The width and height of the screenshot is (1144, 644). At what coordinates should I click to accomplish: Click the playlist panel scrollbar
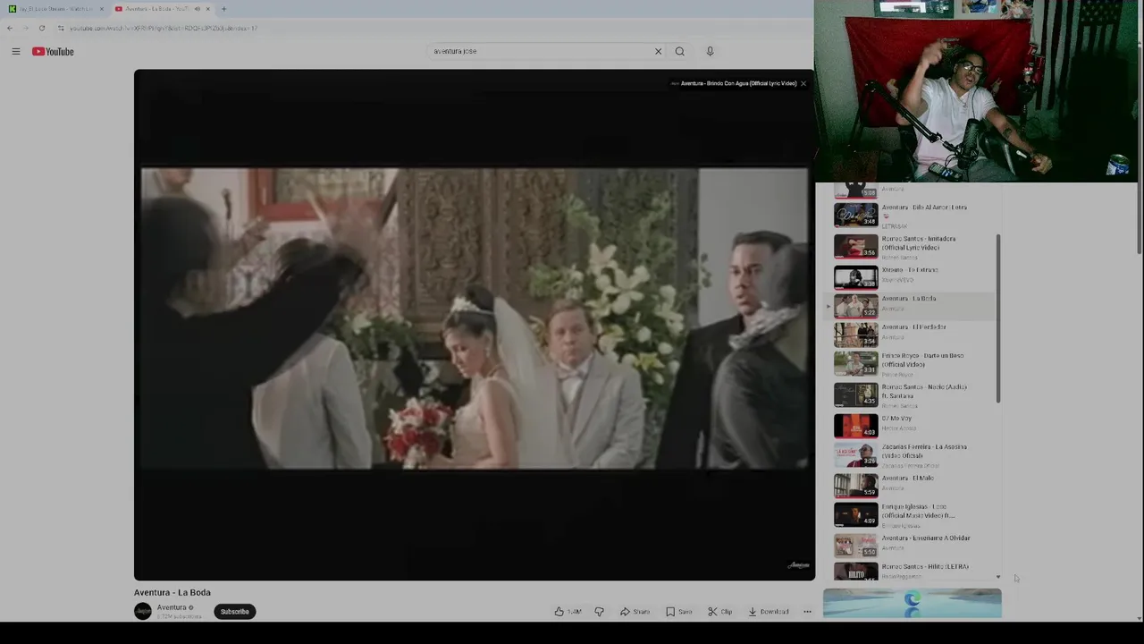tap(998, 318)
